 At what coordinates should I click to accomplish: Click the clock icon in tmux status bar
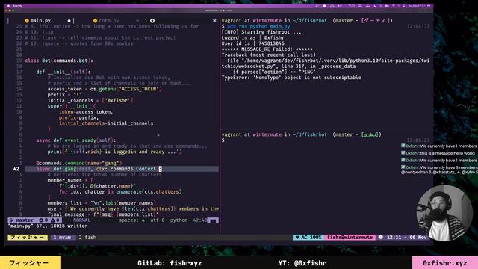point(381,237)
